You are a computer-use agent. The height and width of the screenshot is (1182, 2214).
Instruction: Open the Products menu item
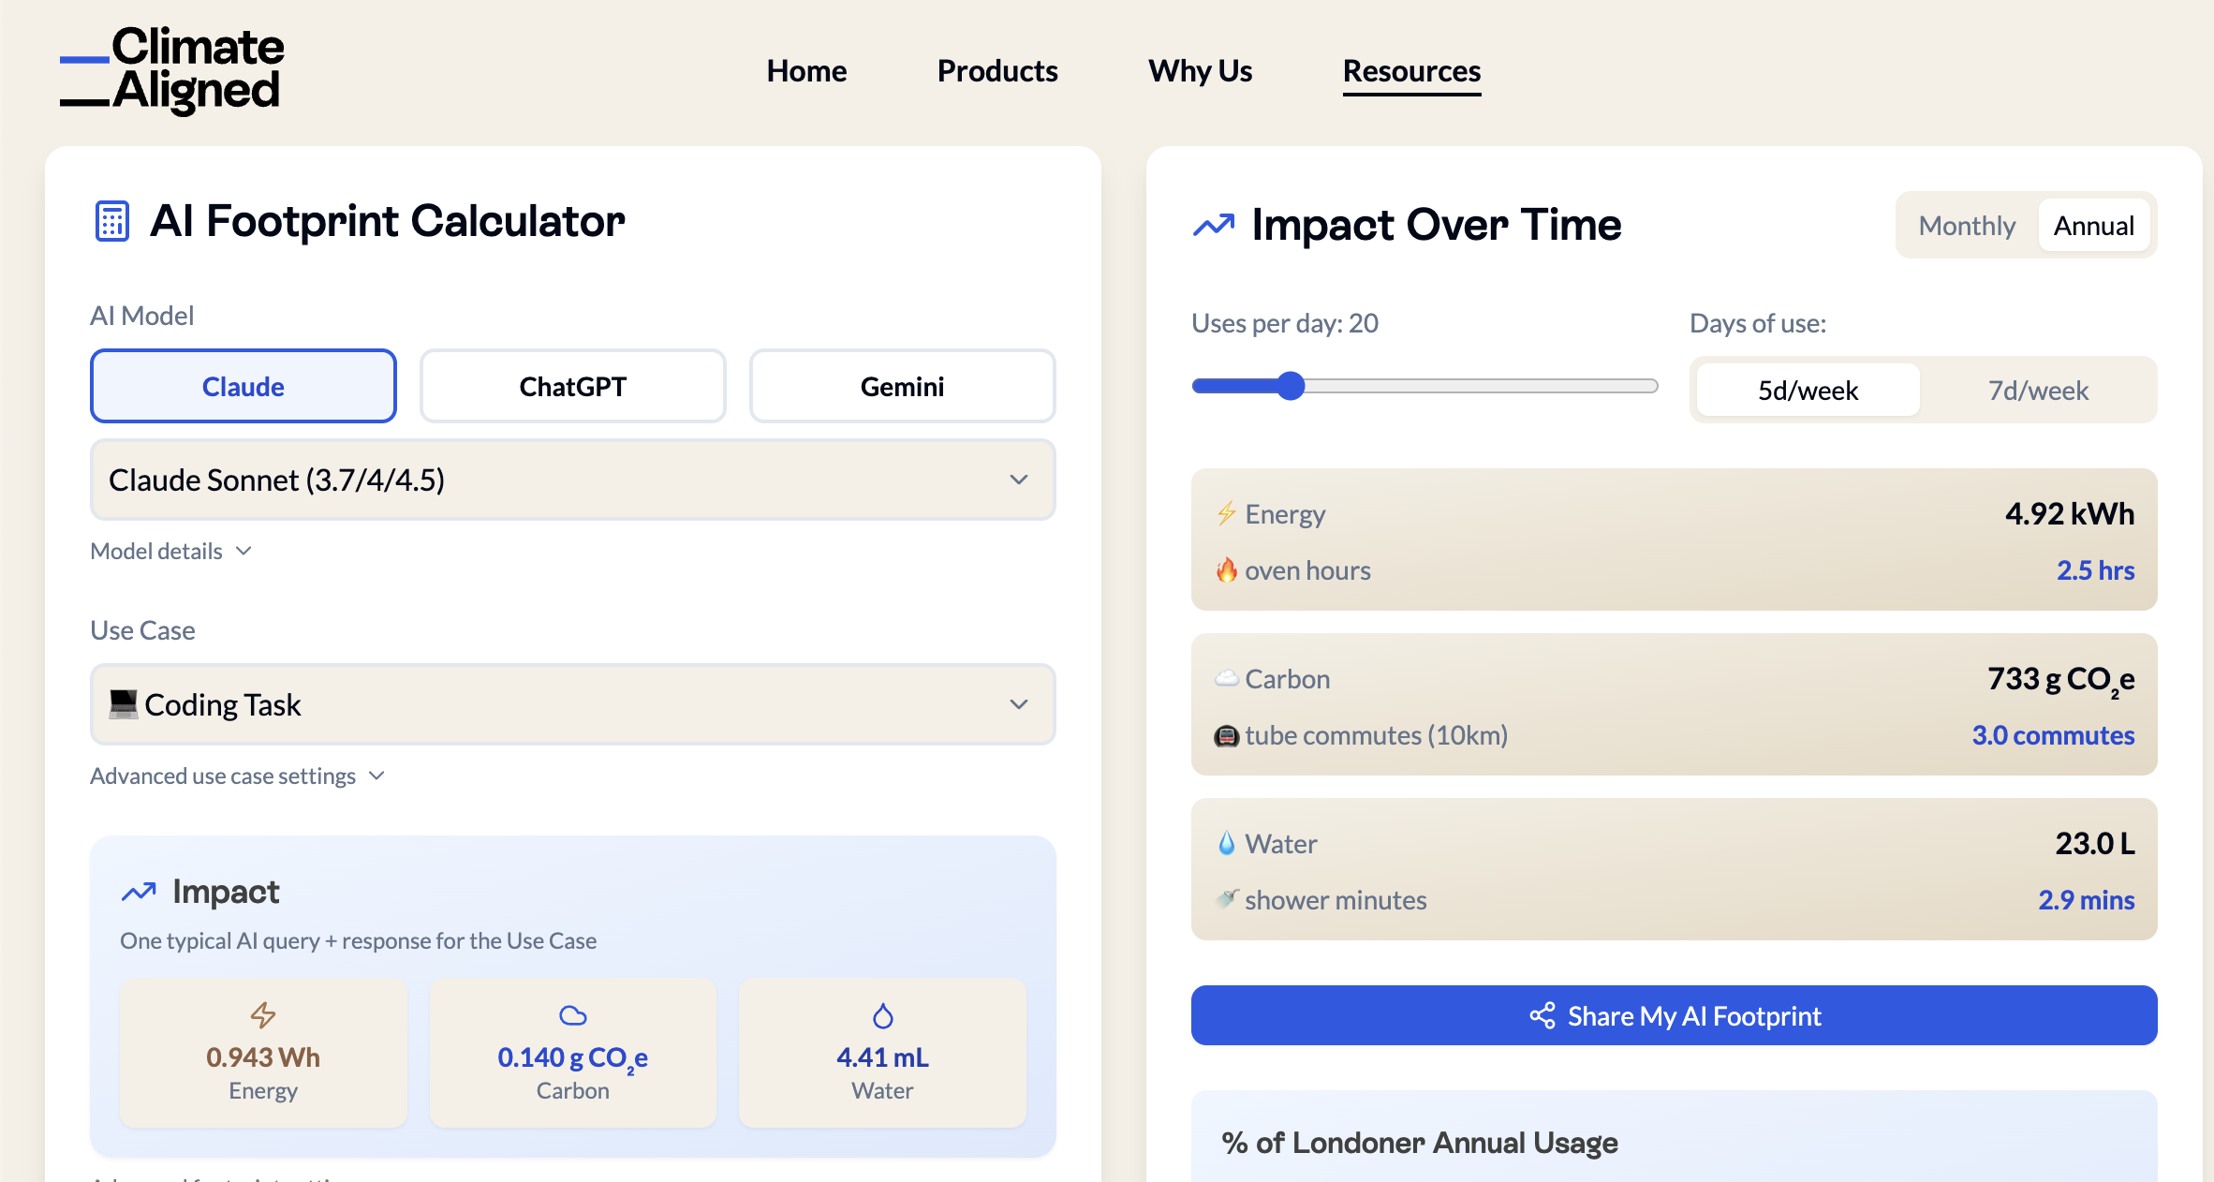997,71
